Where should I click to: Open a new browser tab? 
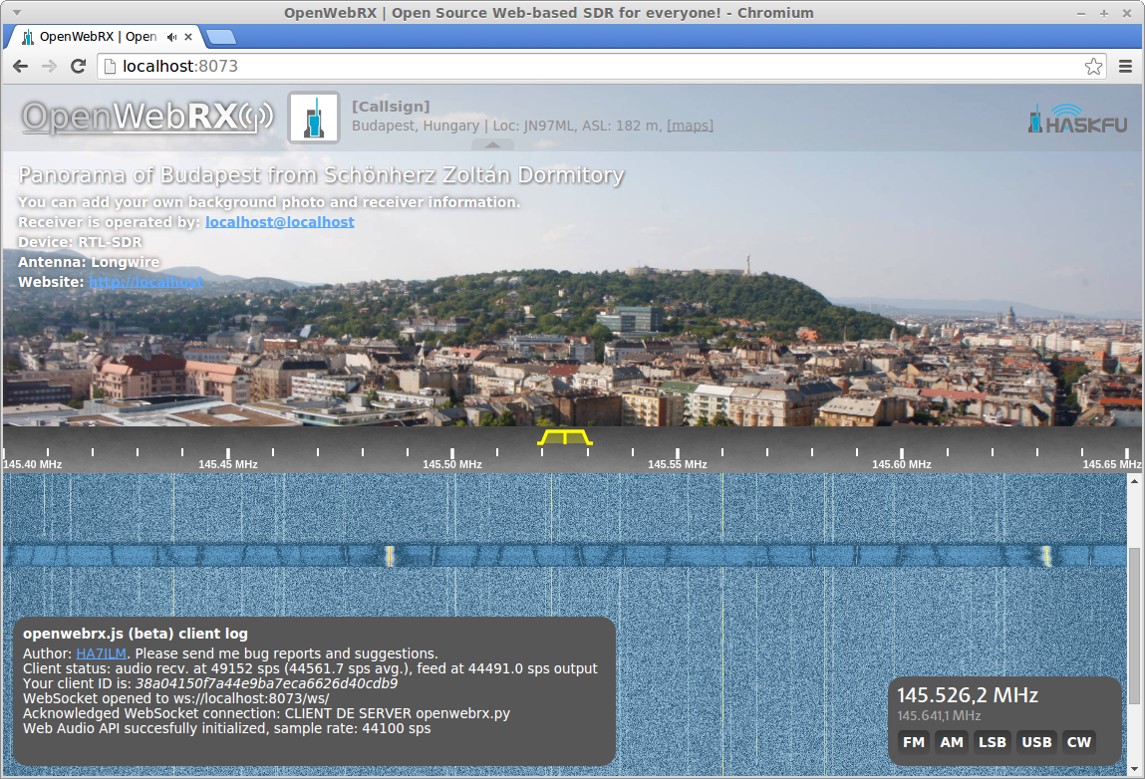[x=222, y=38]
